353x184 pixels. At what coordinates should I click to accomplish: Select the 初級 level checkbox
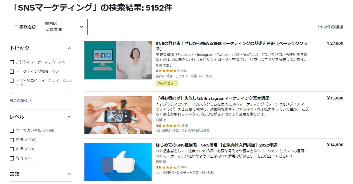tap(12, 140)
